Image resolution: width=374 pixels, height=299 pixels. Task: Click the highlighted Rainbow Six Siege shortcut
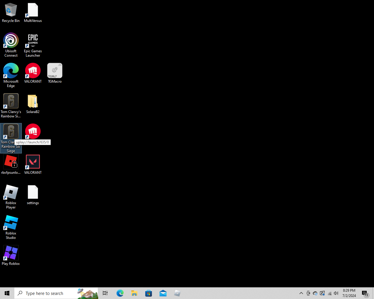click(11, 138)
